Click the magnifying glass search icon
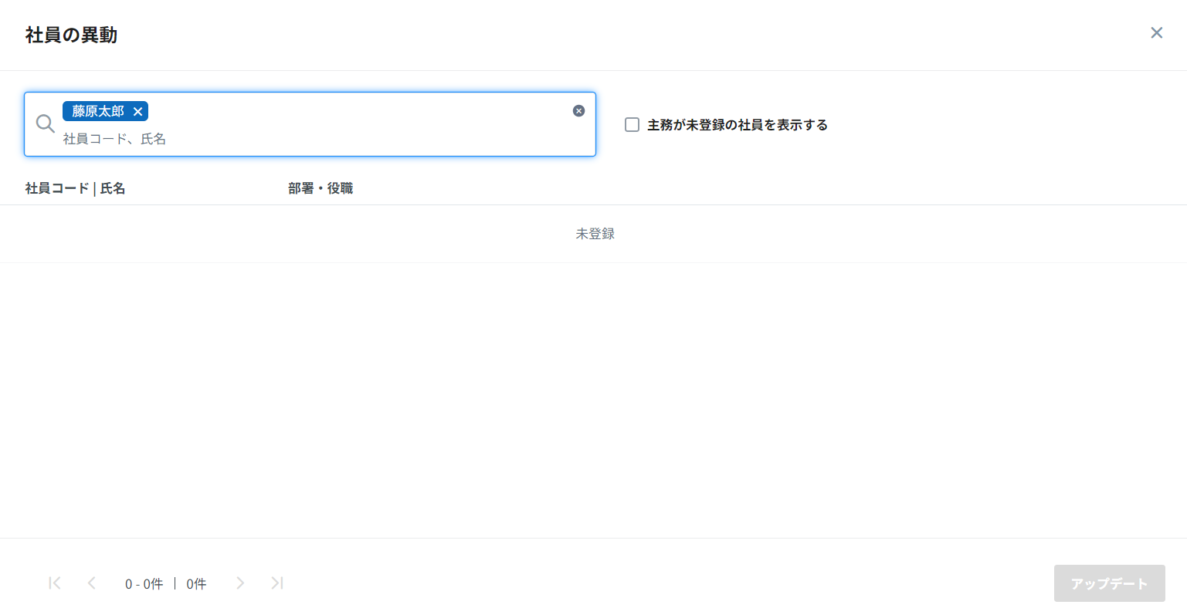Viewport: 1187px width, 608px height. click(x=45, y=123)
